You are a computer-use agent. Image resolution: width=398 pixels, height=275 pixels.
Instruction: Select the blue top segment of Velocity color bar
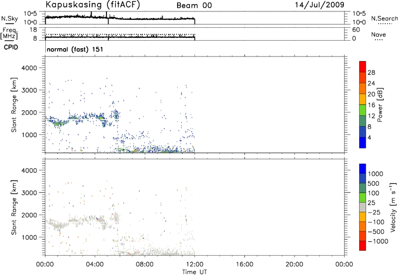363,169
